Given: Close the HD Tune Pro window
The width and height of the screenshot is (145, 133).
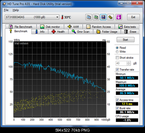Looking at the screenshot, I should [137, 3].
